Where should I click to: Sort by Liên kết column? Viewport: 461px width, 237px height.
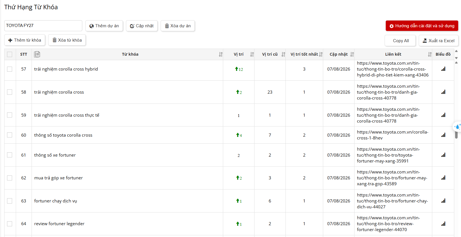point(430,54)
